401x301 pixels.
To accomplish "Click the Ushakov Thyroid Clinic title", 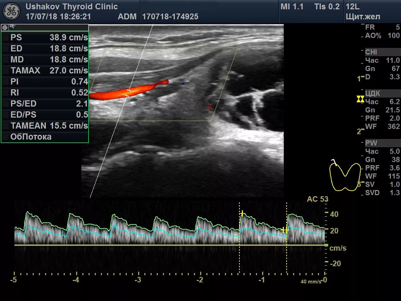I will [x=72, y=7].
